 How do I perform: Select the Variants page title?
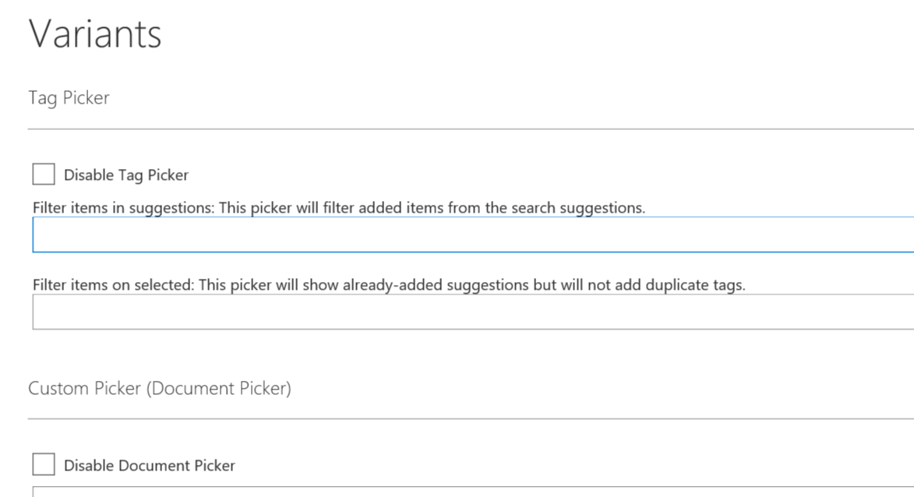[95, 33]
